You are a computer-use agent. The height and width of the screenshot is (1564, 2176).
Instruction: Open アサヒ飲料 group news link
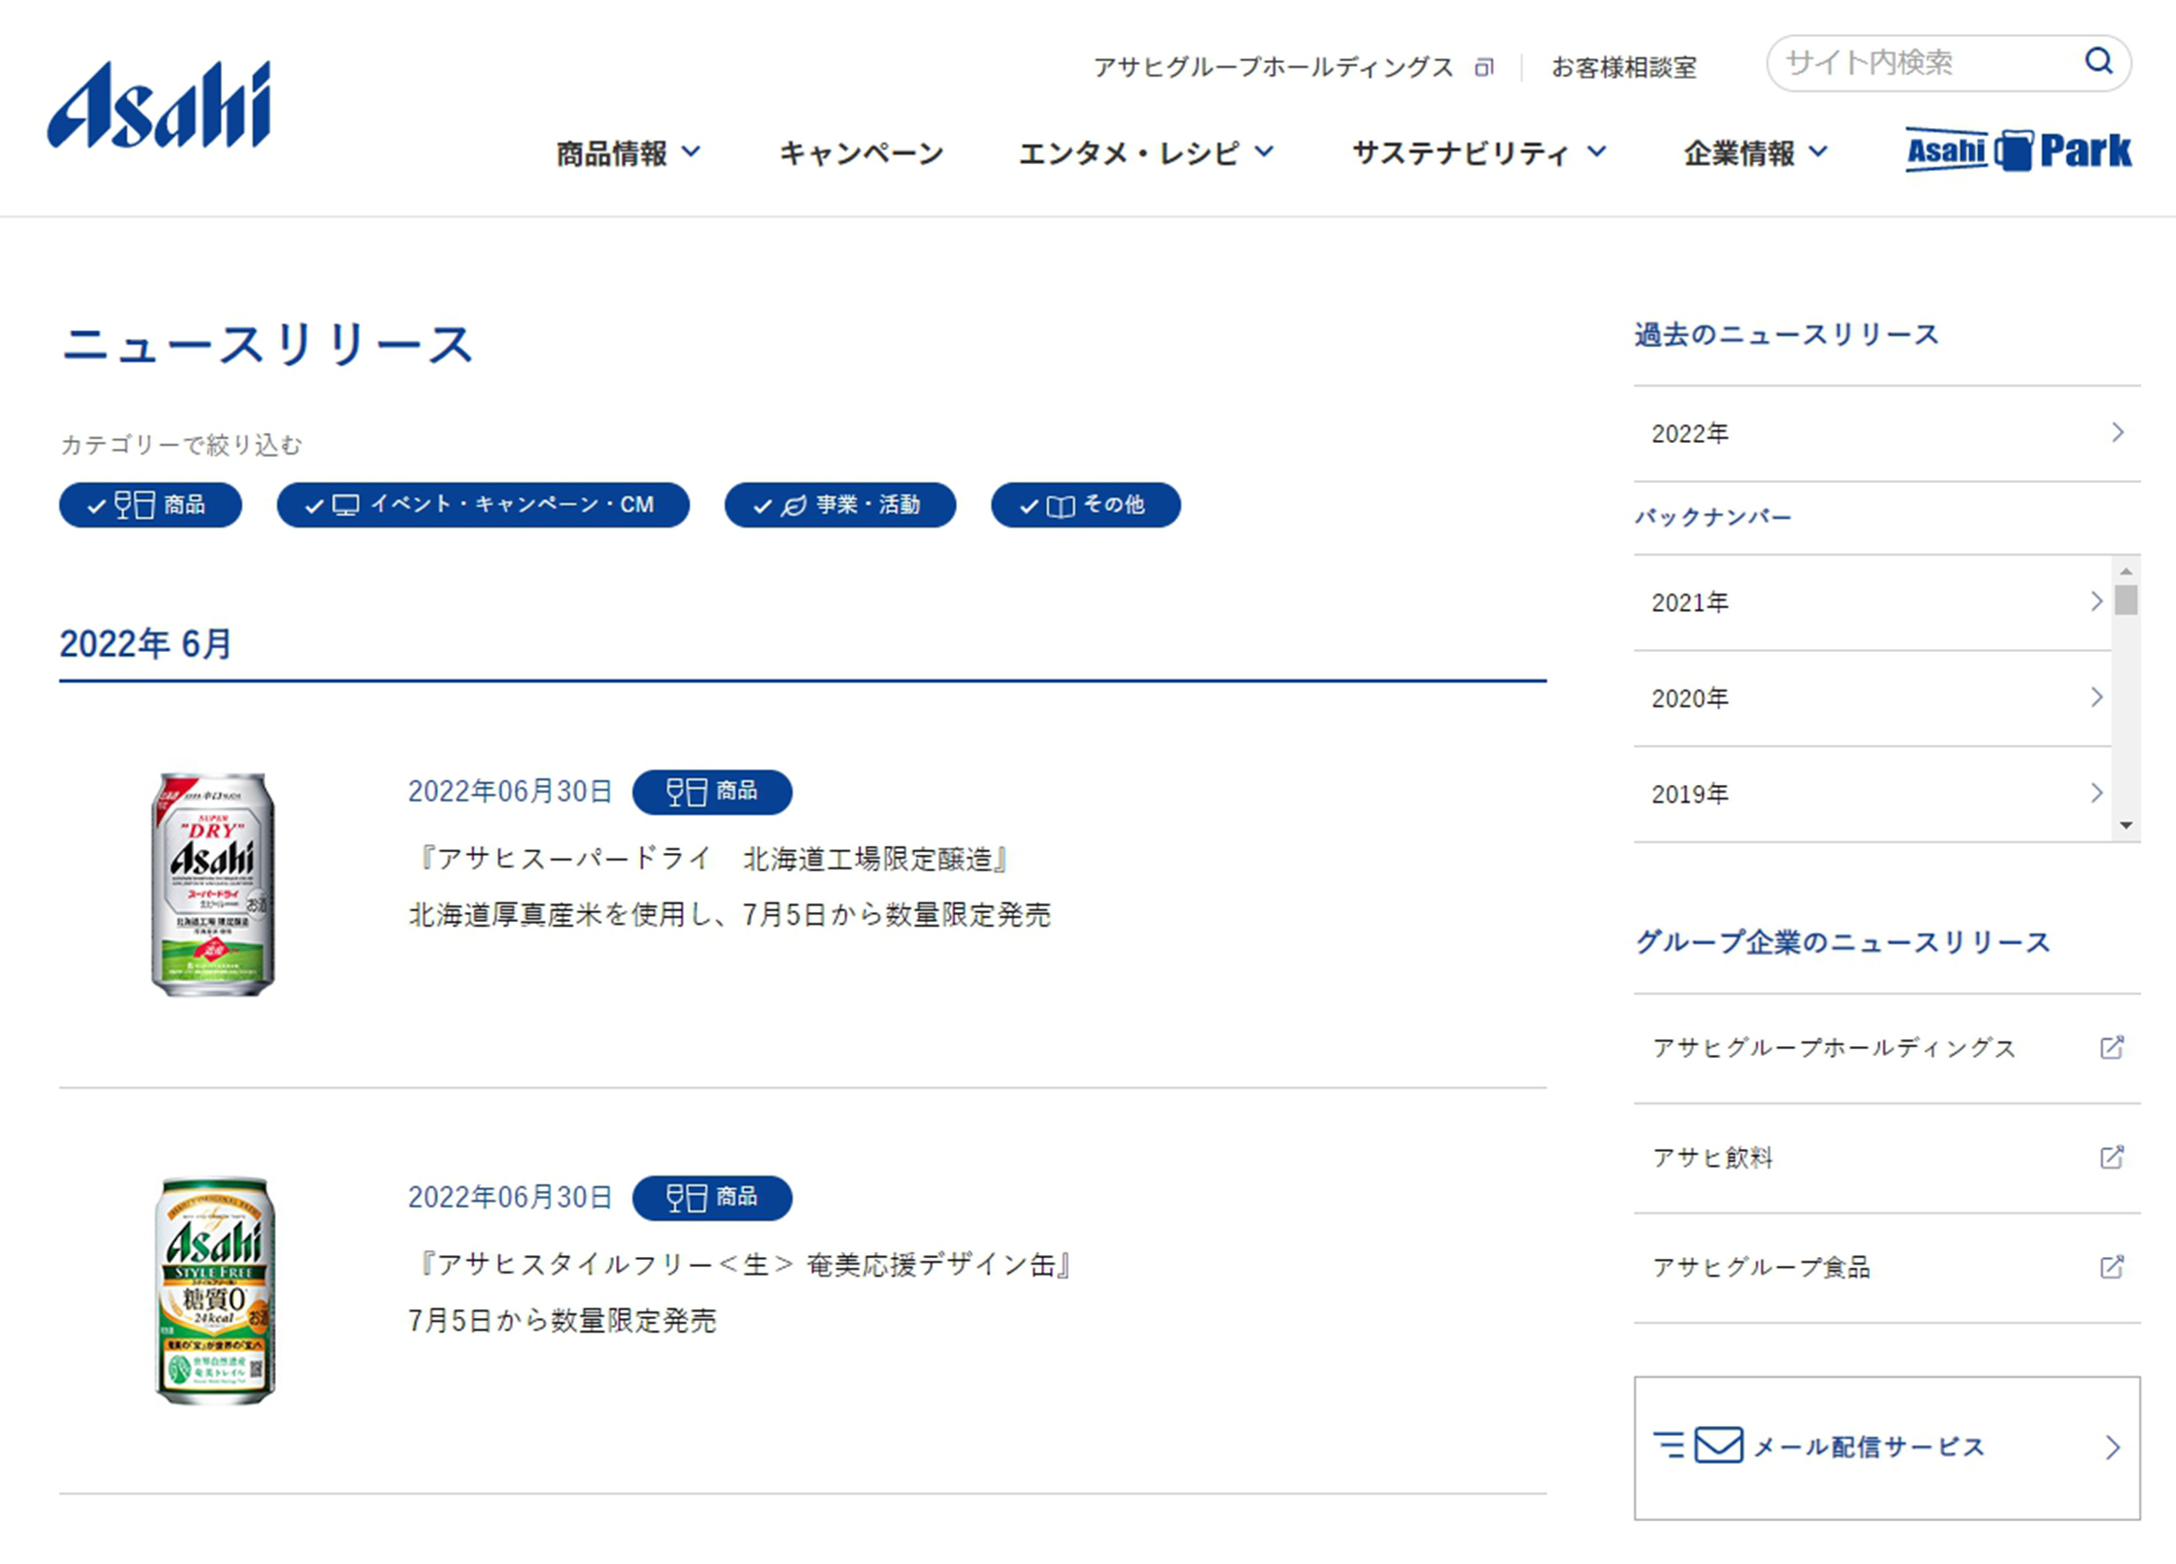coord(1887,1157)
